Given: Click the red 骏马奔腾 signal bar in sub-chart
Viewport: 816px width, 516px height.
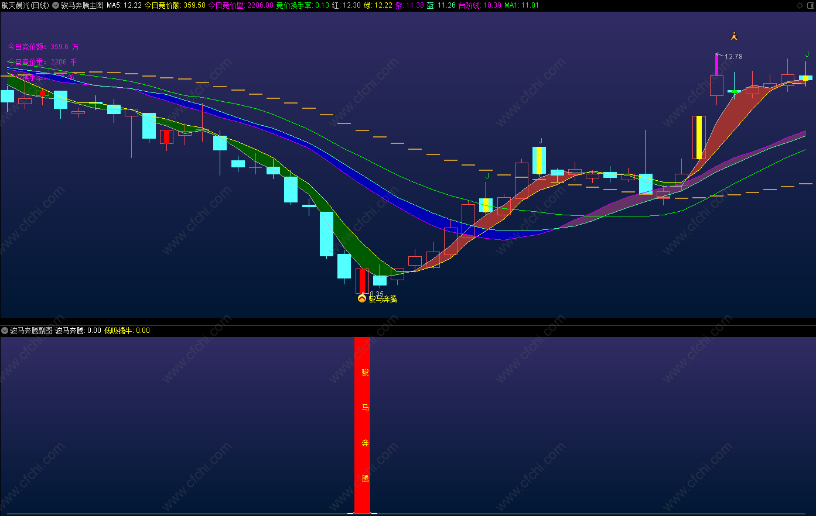Looking at the screenshot, I should pyautogui.click(x=363, y=425).
